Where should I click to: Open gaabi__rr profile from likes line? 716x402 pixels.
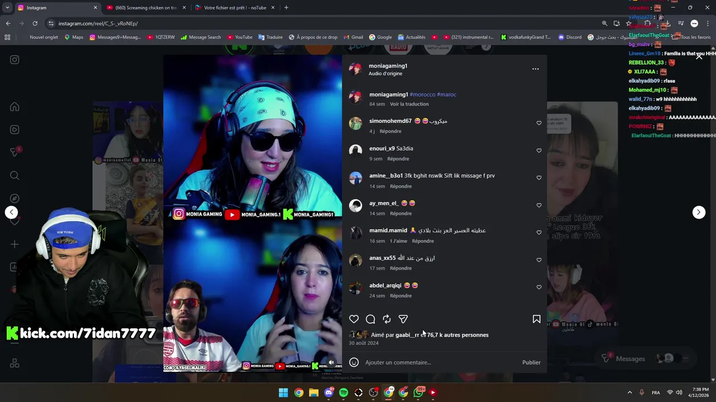coord(407,335)
